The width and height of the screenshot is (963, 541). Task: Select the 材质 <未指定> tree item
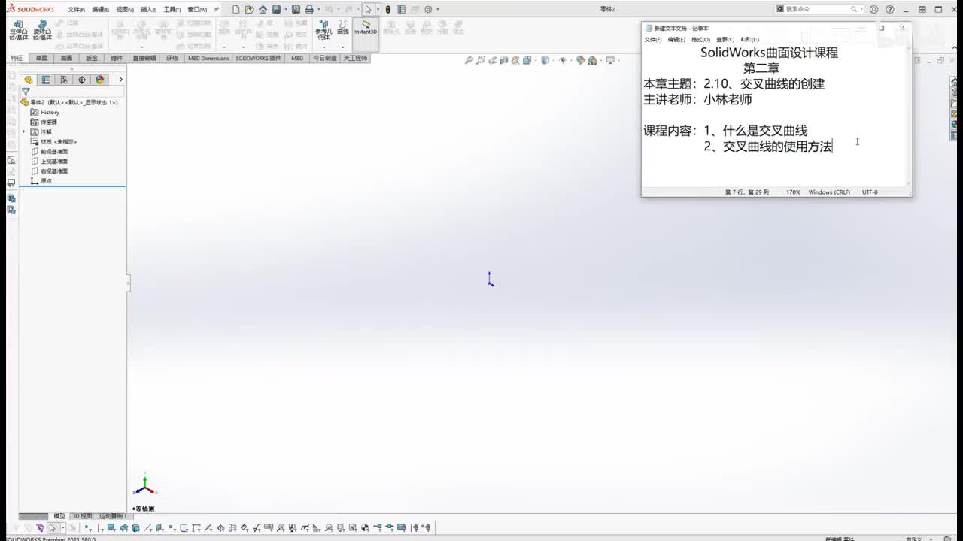click(x=53, y=141)
